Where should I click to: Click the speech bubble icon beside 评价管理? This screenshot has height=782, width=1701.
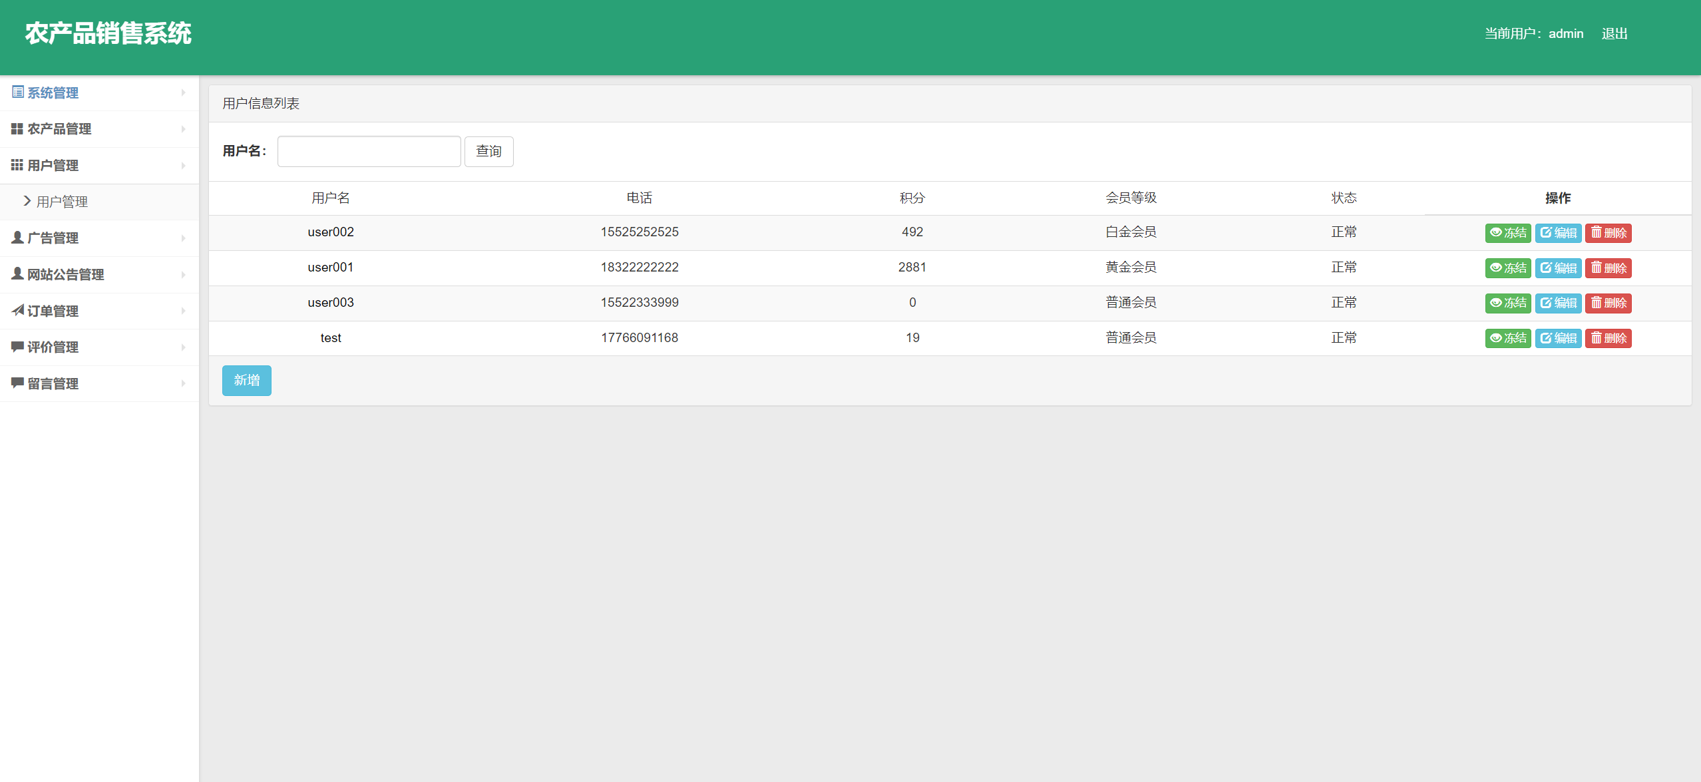point(17,347)
